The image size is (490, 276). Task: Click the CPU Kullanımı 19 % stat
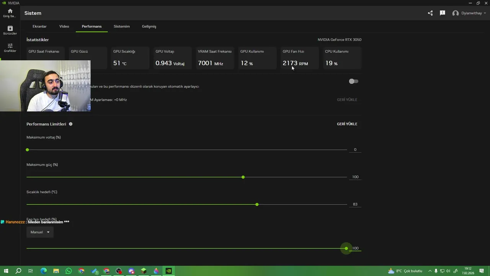tap(342, 58)
